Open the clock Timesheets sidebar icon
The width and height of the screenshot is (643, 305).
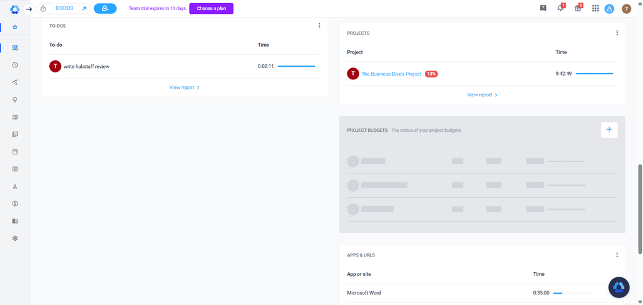(x=15, y=65)
